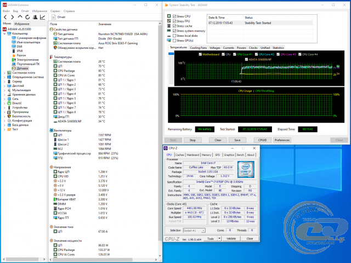Screen dimensions: 351x263
Task: Toggle the Stress CPU checkbox
Action: (174, 16)
